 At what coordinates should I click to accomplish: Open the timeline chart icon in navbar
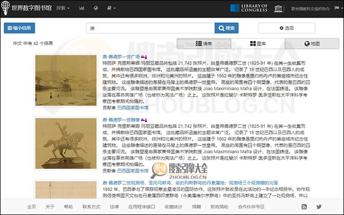click(82, 8)
